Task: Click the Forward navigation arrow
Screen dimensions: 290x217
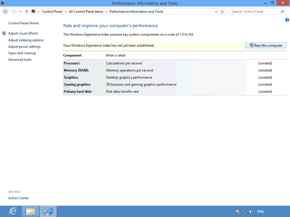Action: coord(14,12)
